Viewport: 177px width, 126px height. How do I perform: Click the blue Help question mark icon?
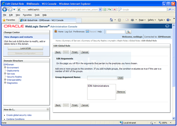[168, 20]
